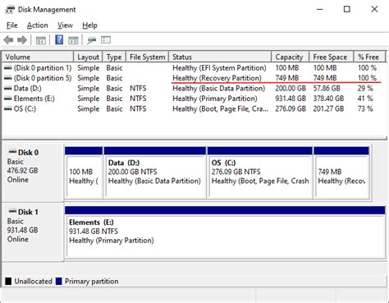Select the Disk 0 label panel
Viewport: 389px width, 303px height.
coord(33,172)
